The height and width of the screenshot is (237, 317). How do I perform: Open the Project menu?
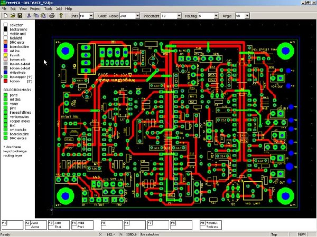tap(35, 9)
